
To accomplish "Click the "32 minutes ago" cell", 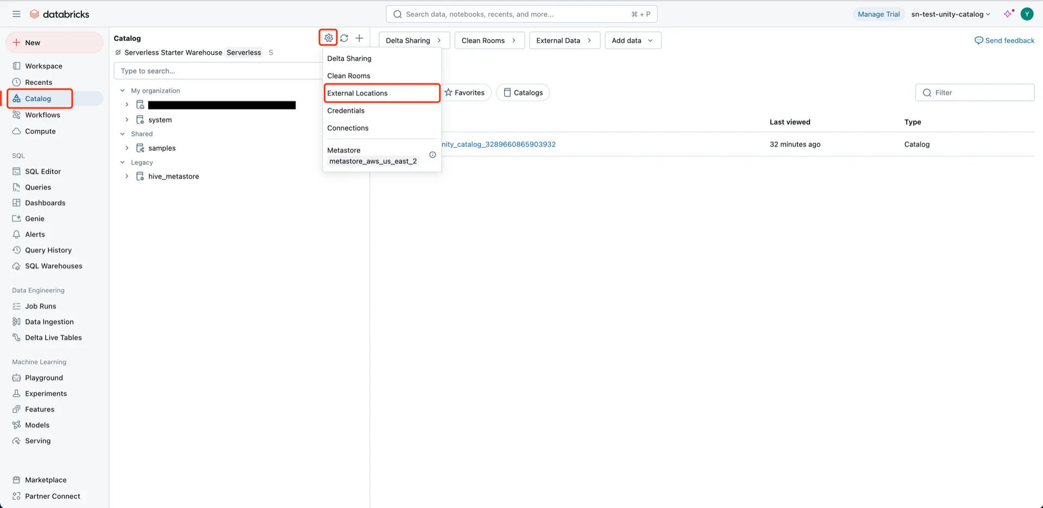I will point(795,145).
